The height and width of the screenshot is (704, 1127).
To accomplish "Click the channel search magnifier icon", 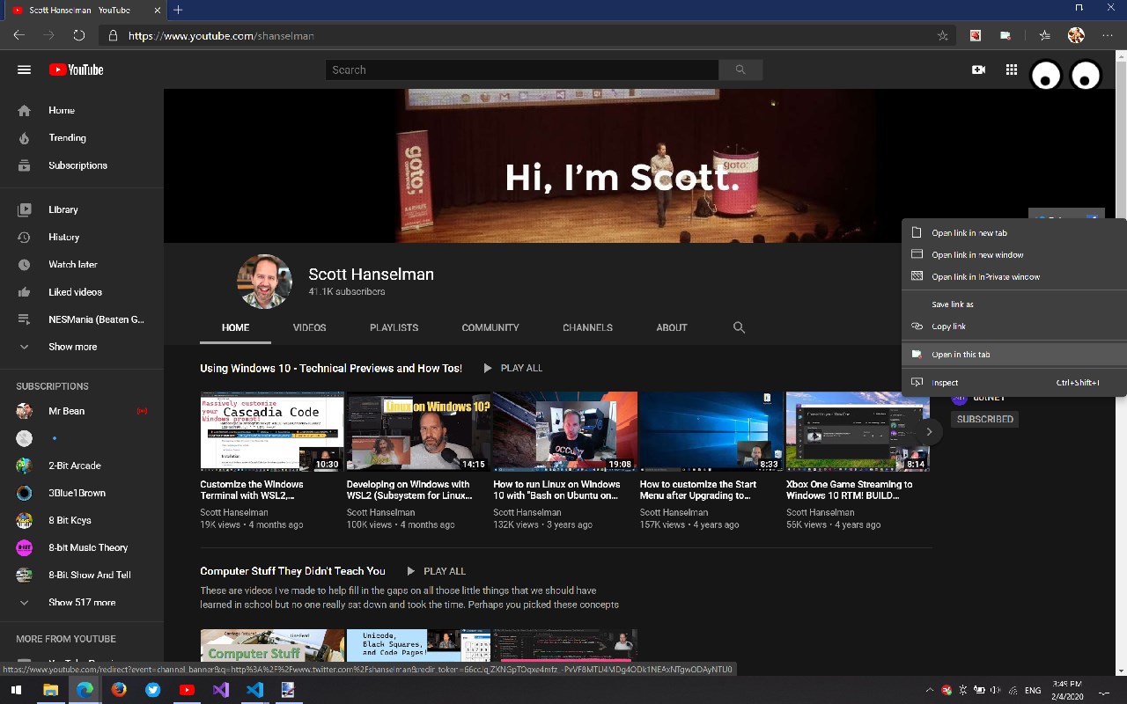I will pos(739,327).
